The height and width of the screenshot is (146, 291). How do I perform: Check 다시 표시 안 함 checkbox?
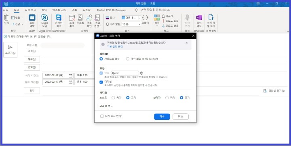[102, 116]
